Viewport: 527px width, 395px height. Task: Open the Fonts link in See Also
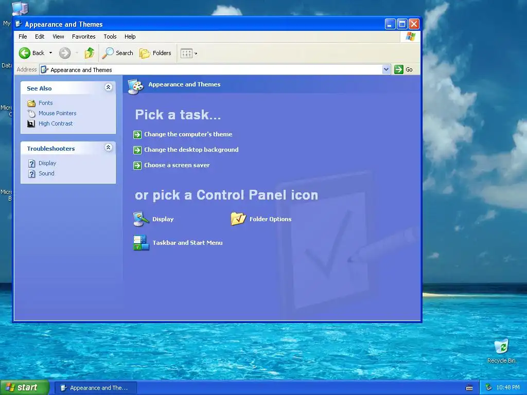point(46,103)
